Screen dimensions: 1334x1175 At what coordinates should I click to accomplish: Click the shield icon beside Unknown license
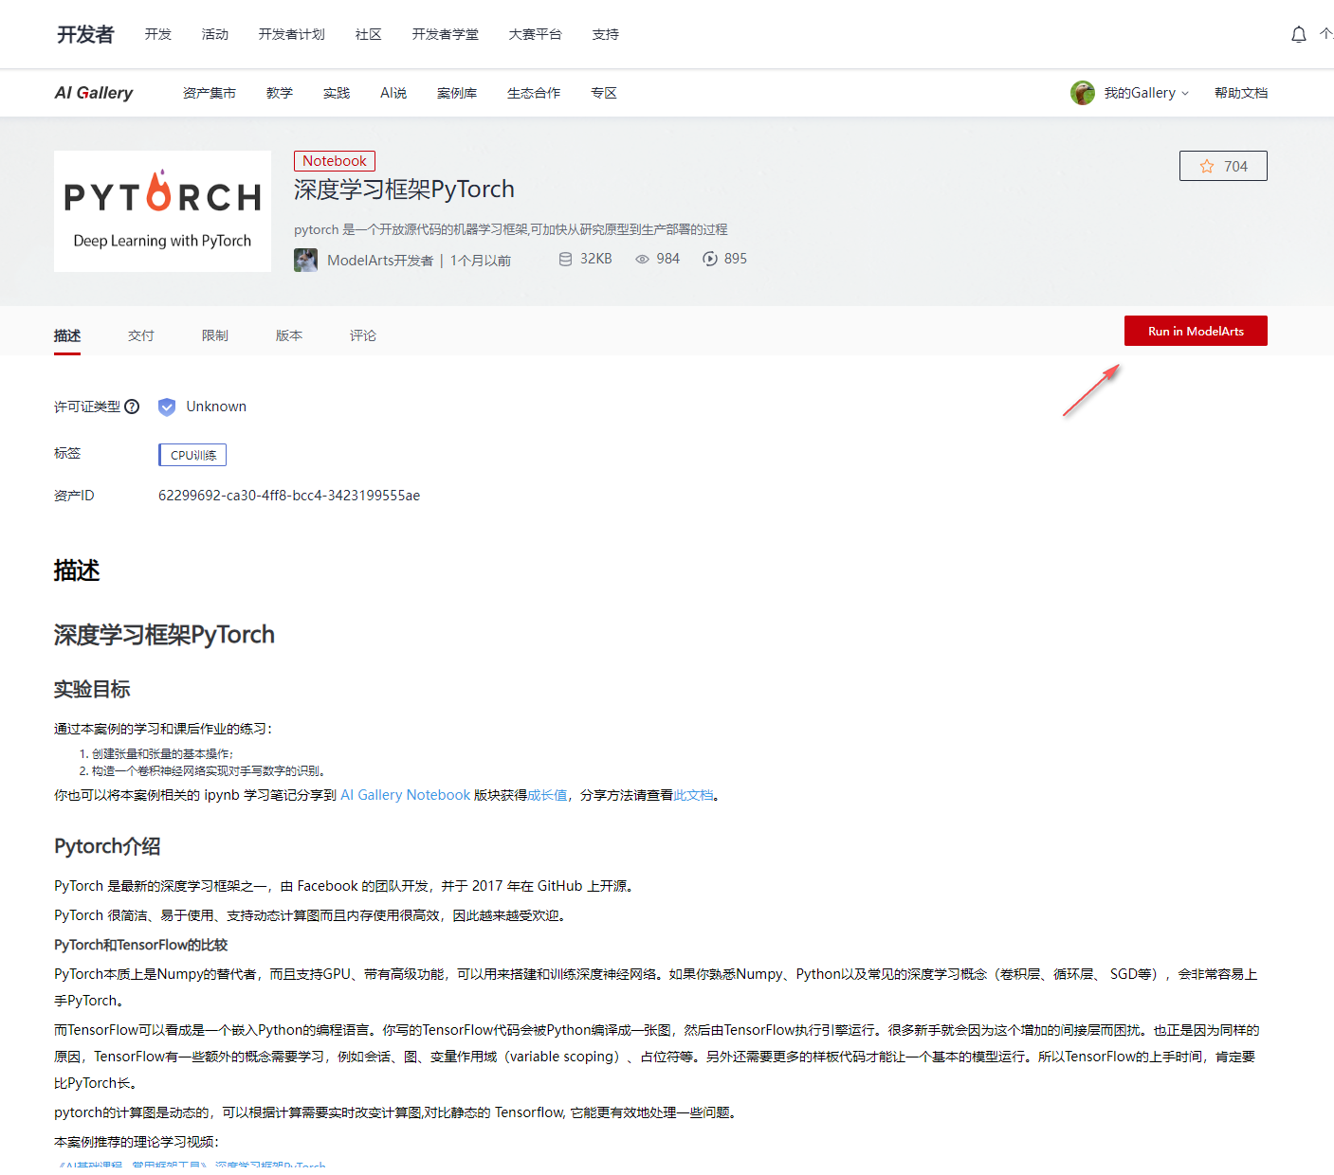167,407
